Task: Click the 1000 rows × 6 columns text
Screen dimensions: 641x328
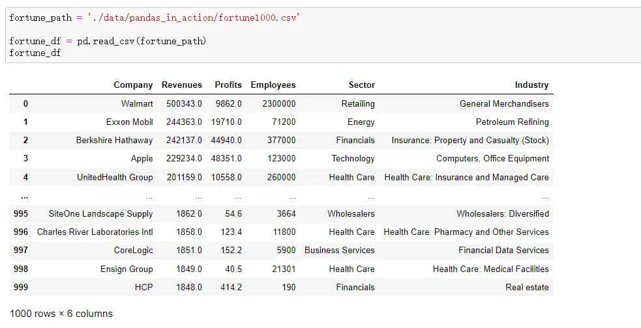Action: tap(61, 314)
